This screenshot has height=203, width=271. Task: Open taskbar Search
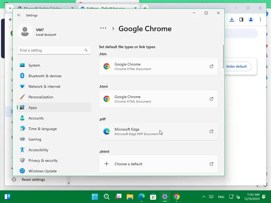107,197
